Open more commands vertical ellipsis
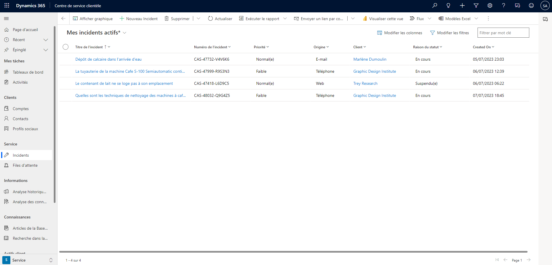Viewport: 552px width, 265px height. point(488,18)
